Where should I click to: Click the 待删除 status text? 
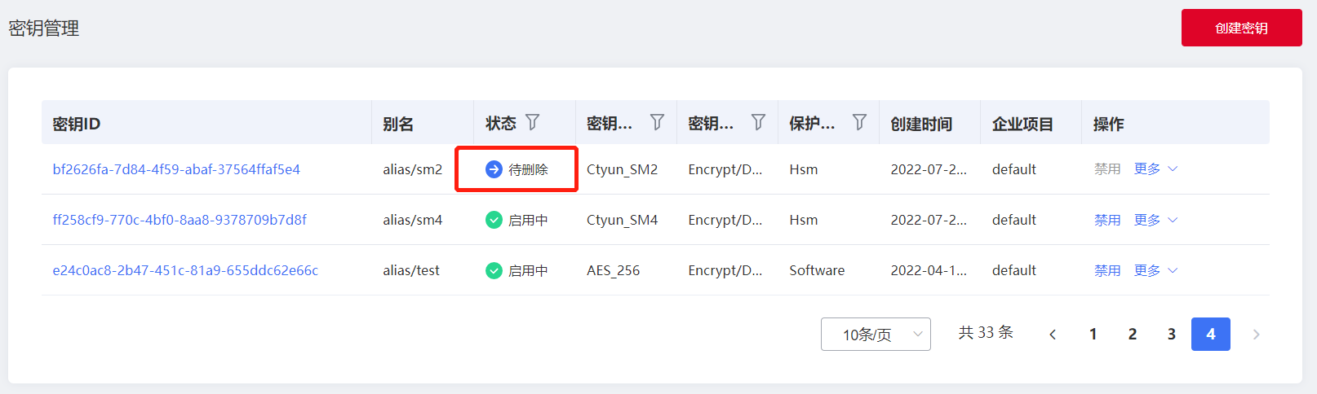(x=528, y=169)
